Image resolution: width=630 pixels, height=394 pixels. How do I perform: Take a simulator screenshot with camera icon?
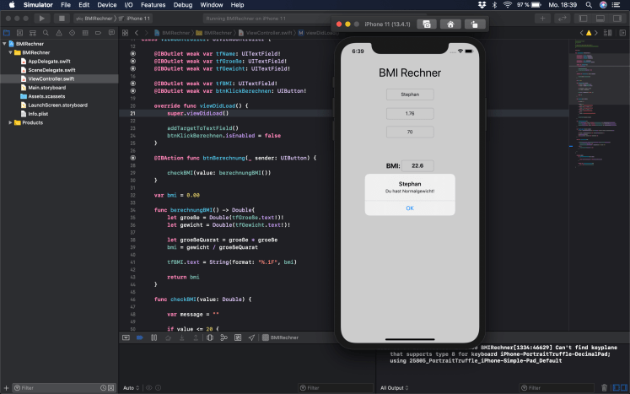427,24
